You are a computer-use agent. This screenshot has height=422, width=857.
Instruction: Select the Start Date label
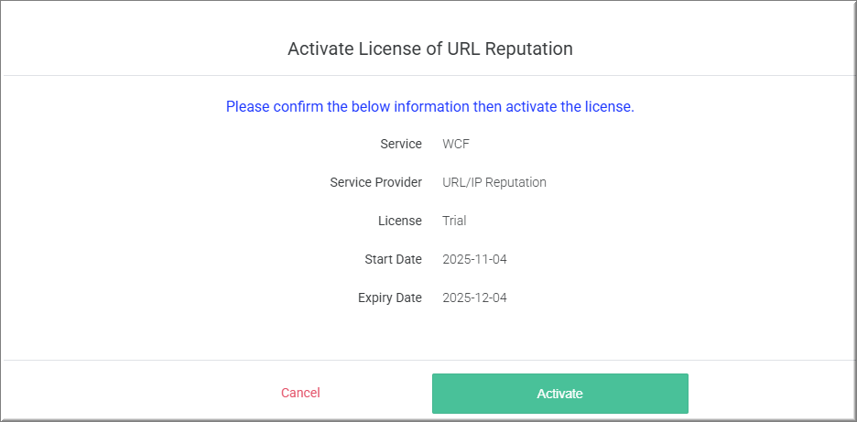[x=393, y=259]
